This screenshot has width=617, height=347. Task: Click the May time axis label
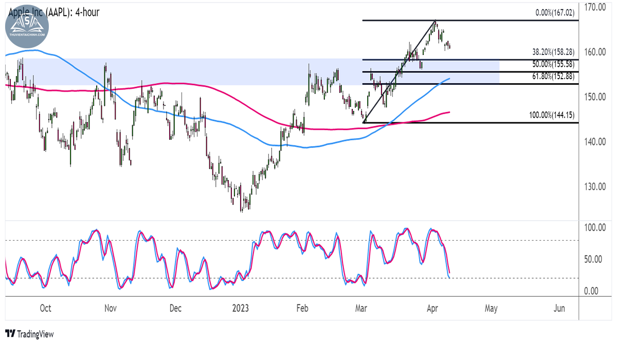coord(491,308)
